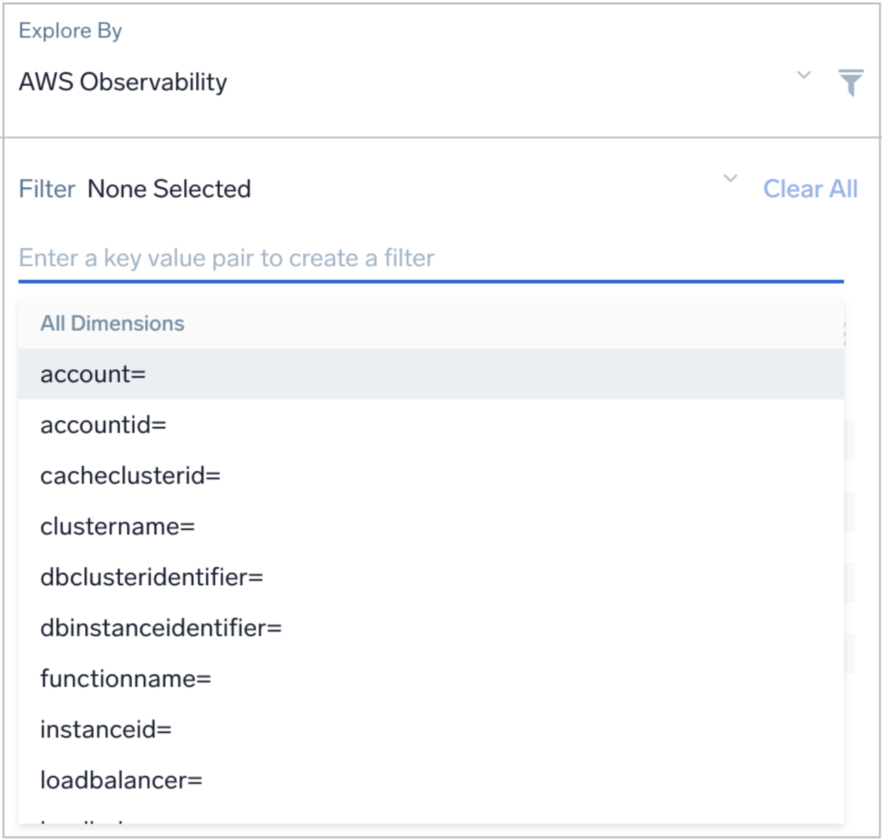Viewport: 882px width, 840px height.
Task: Select the loadbalancer= dimension
Action: pyautogui.click(x=120, y=780)
